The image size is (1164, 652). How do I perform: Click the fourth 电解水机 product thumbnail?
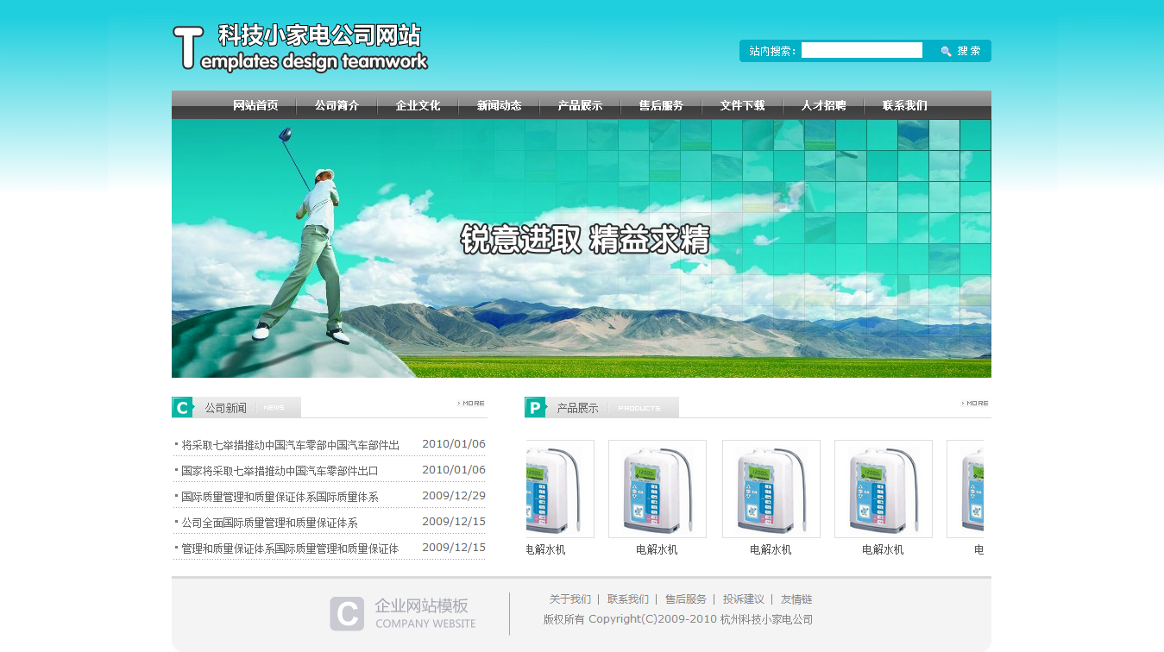(x=884, y=489)
